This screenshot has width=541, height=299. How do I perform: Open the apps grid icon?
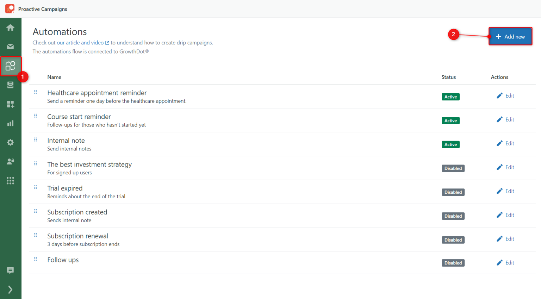click(11, 181)
